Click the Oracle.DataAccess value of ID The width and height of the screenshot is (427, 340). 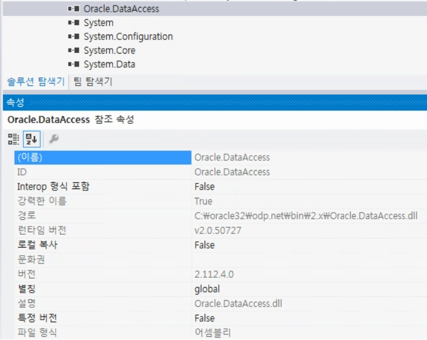232,172
